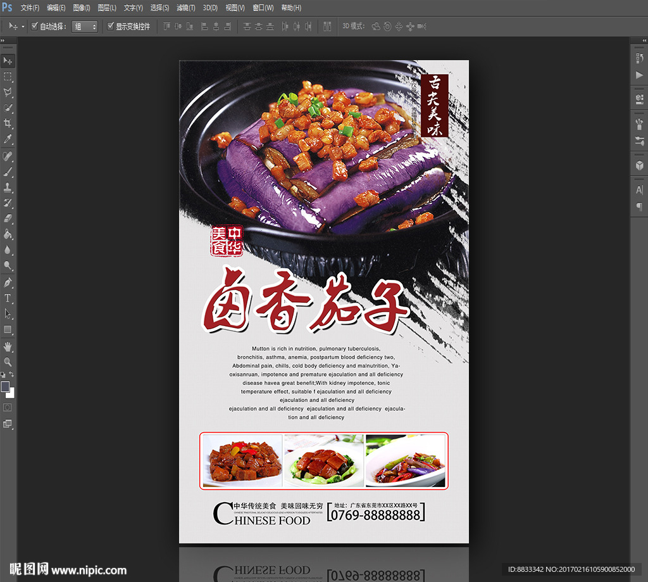
Task: Click the braised pork thumbnail on poster
Action: 323,460
